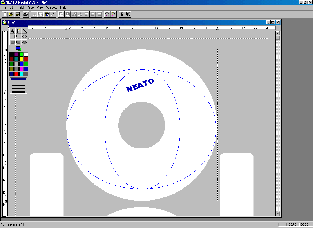Open the View menu
Viewport: 313px width, 228px height.
40,8
